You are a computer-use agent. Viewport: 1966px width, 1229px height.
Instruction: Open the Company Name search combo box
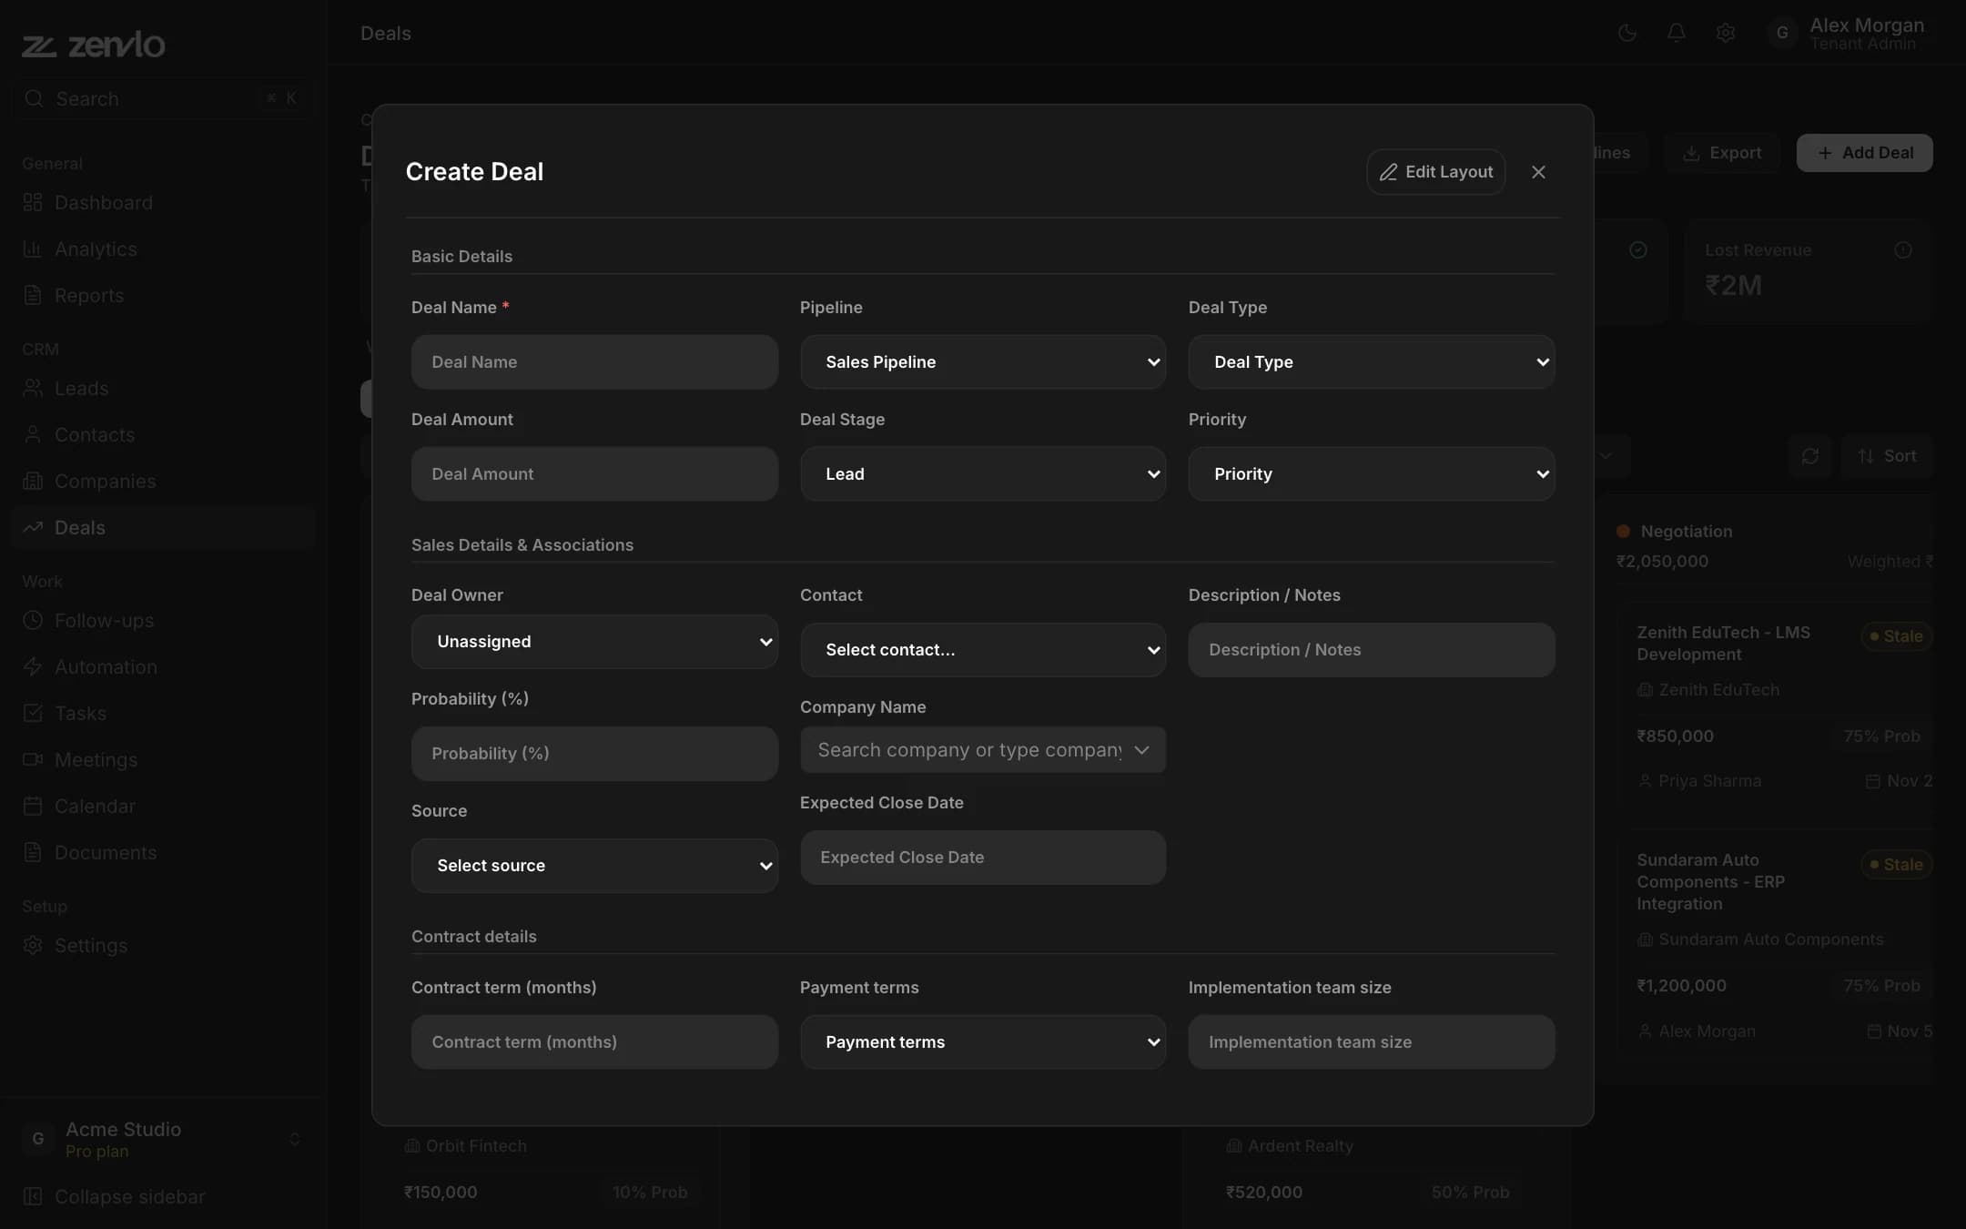click(983, 750)
